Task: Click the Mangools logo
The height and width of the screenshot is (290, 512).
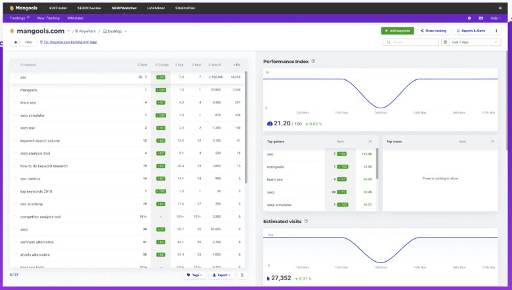Action: point(24,8)
